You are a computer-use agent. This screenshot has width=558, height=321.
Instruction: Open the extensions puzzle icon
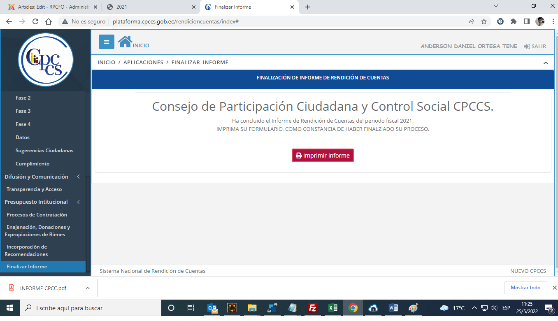click(514, 21)
